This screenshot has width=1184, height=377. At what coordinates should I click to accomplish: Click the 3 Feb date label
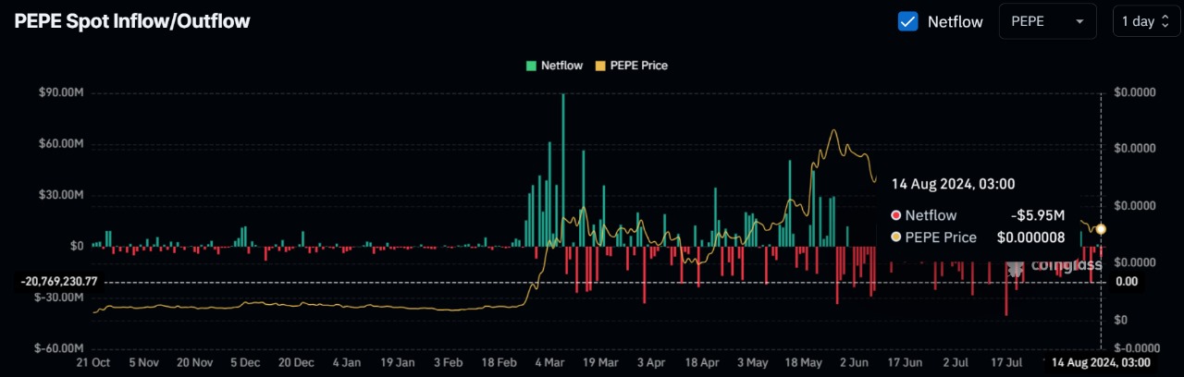[x=448, y=363]
